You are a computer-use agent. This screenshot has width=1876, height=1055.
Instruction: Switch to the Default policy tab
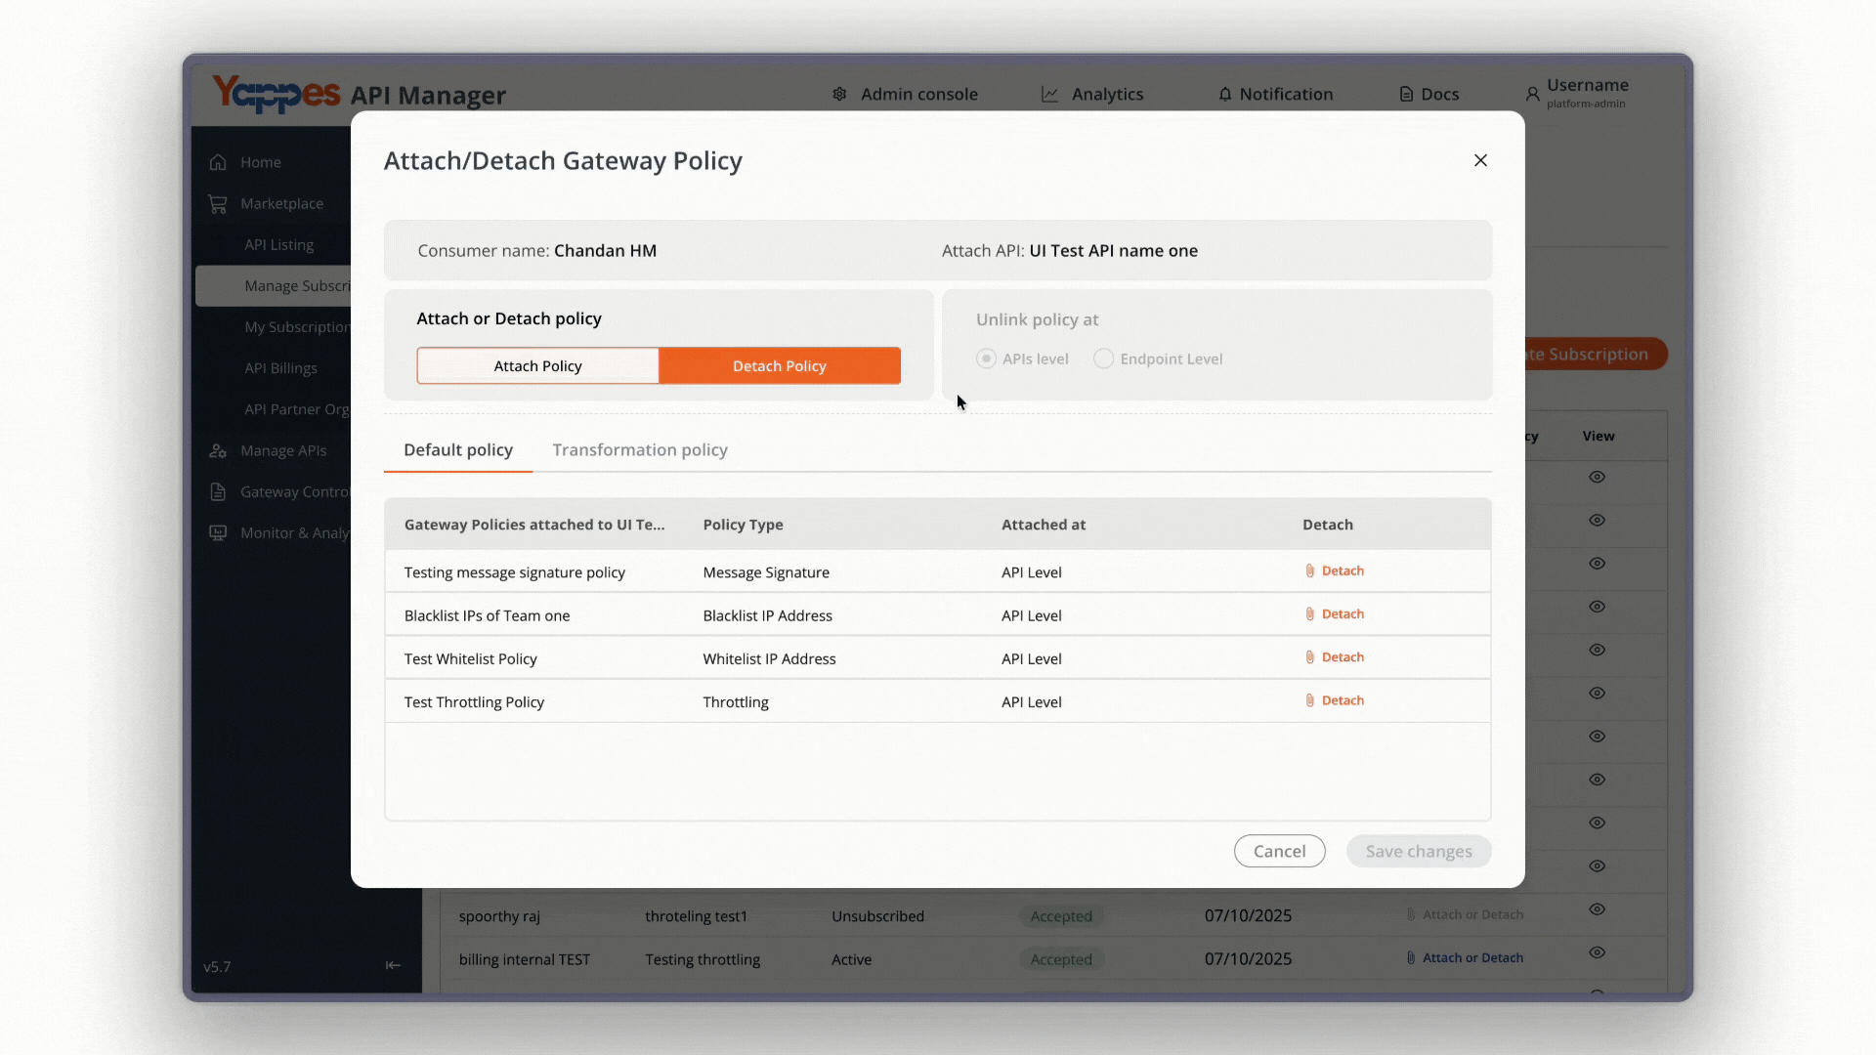pyautogui.click(x=458, y=449)
